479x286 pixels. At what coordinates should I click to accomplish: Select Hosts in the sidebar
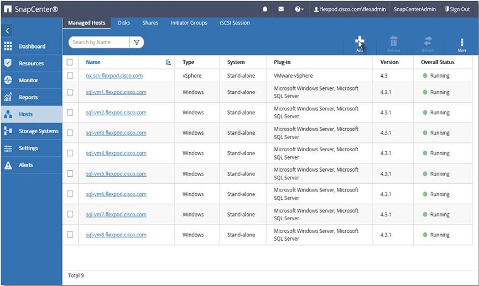(x=32, y=114)
